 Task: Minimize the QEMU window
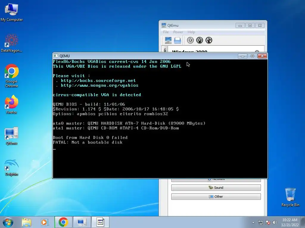click(242, 56)
